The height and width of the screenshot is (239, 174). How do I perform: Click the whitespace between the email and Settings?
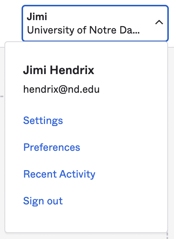[86, 105]
